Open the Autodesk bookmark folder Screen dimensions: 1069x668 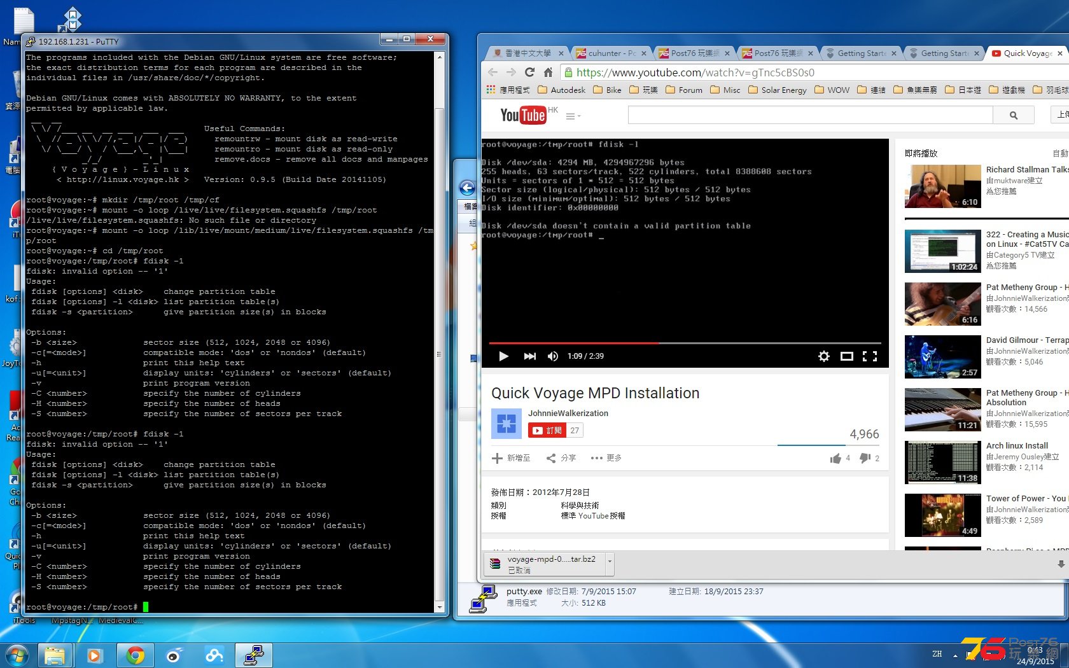[x=562, y=90]
